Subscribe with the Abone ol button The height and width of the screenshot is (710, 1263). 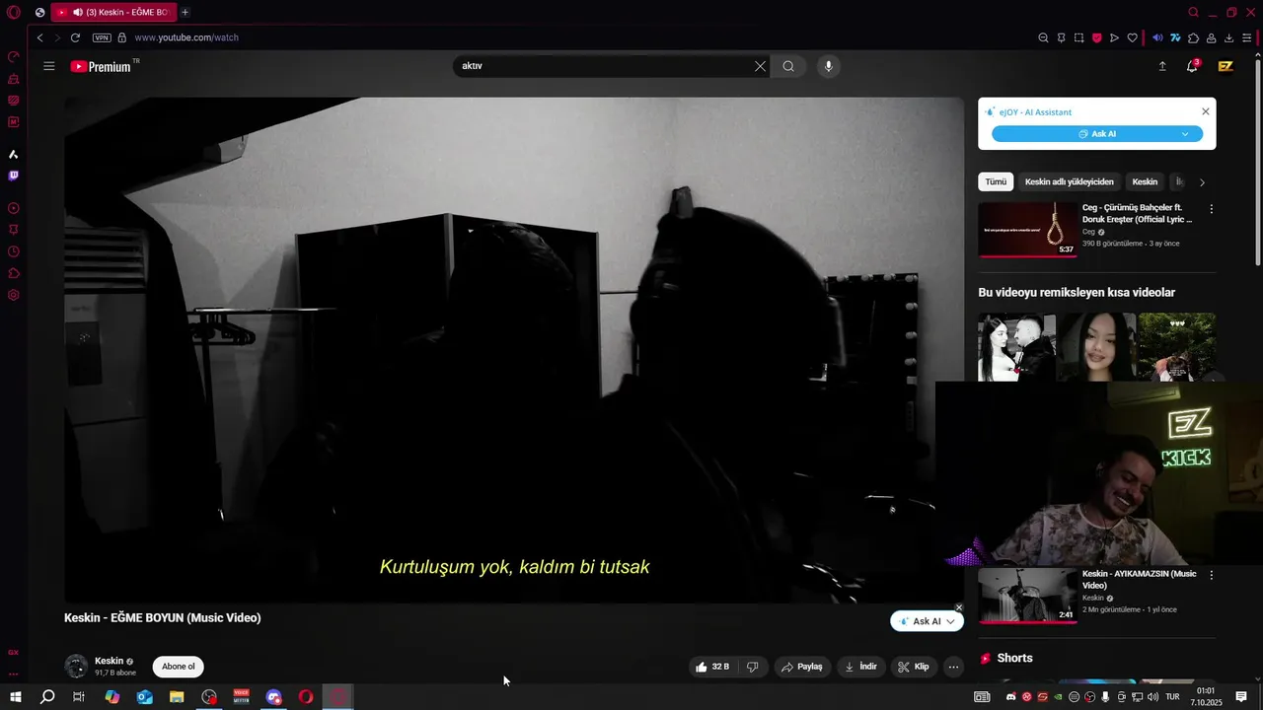pos(179,667)
